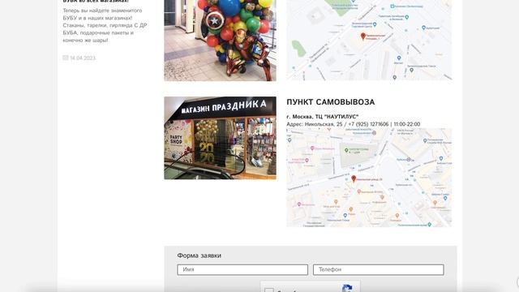Image resolution: width=519 pixels, height=292 pixels.
Task: Click the red pin on the upper map
Action: coord(363,36)
